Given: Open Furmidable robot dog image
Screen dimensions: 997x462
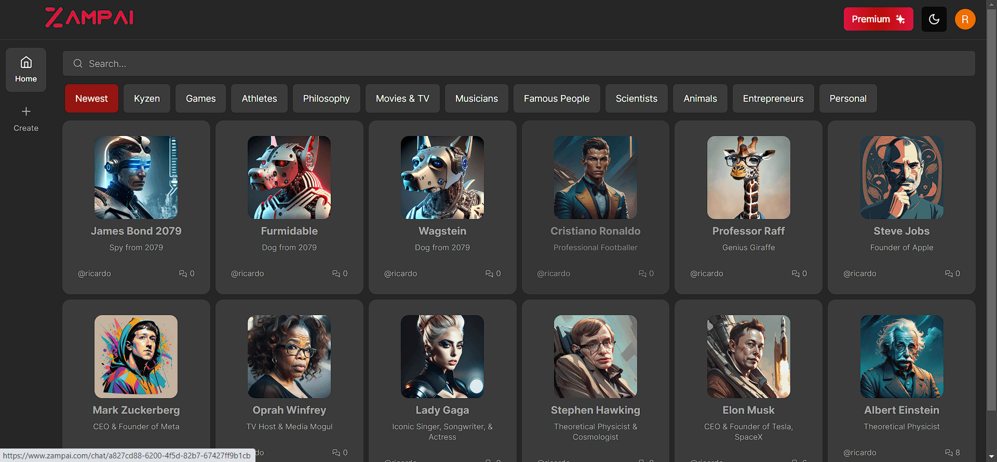Looking at the screenshot, I should [x=289, y=178].
